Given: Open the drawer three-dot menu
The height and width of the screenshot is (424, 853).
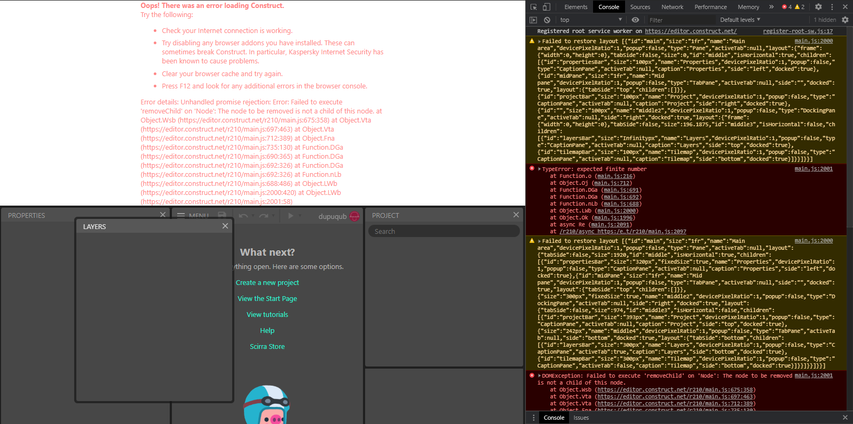Looking at the screenshot, I should [533, 418].
